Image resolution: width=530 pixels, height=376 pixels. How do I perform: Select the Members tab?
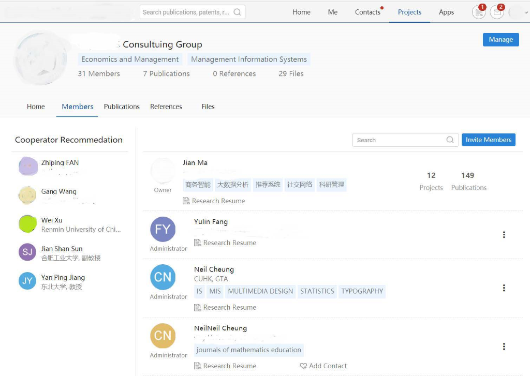[78, 107]
